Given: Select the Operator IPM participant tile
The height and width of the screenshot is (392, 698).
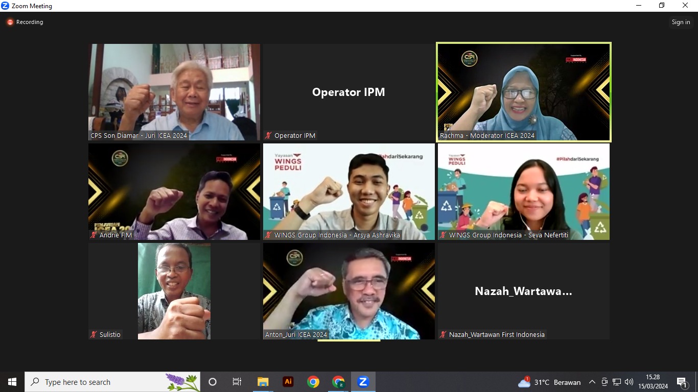Looking at the screenshot, I should (349, 92).
